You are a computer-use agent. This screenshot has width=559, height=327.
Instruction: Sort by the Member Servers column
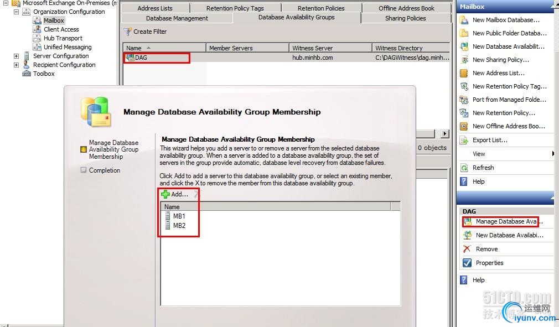pyautogui.click(x=247, y=48)
